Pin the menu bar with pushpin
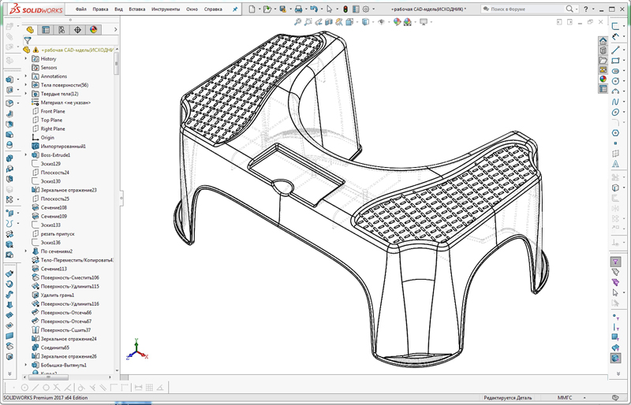 (x=235, y=9)
